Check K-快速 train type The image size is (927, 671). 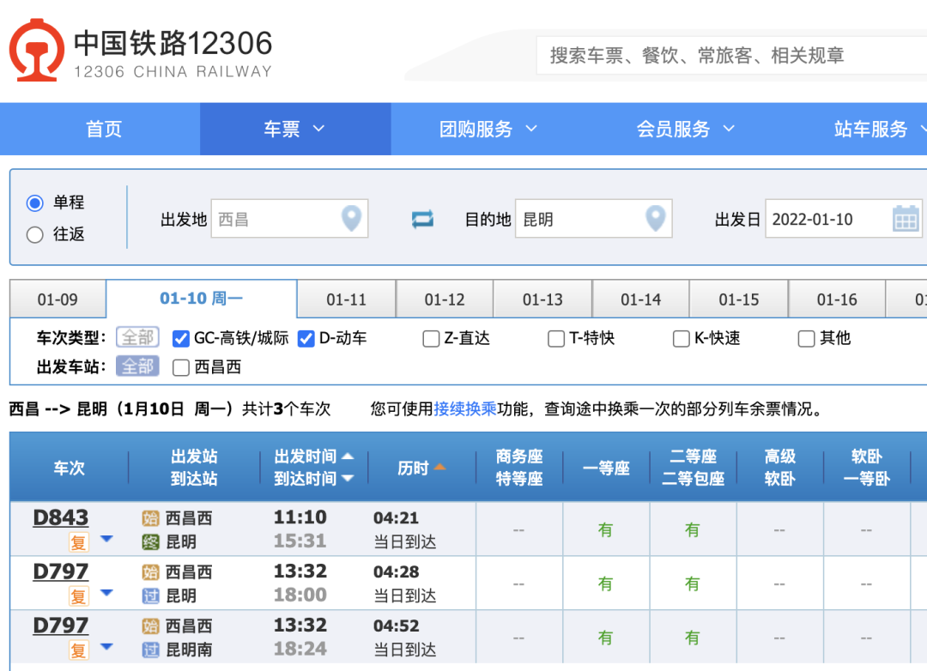click(x=681, y=339)
